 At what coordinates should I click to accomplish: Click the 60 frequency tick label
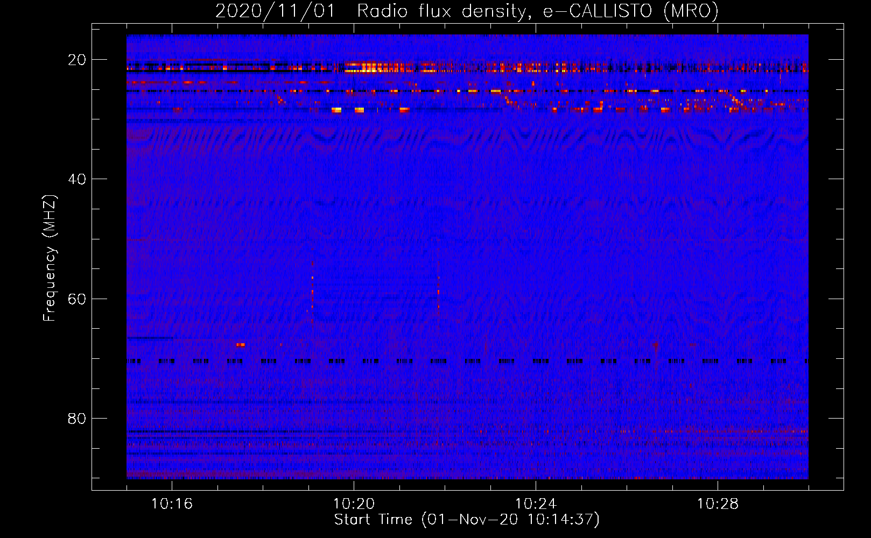(x=77, y=299)
